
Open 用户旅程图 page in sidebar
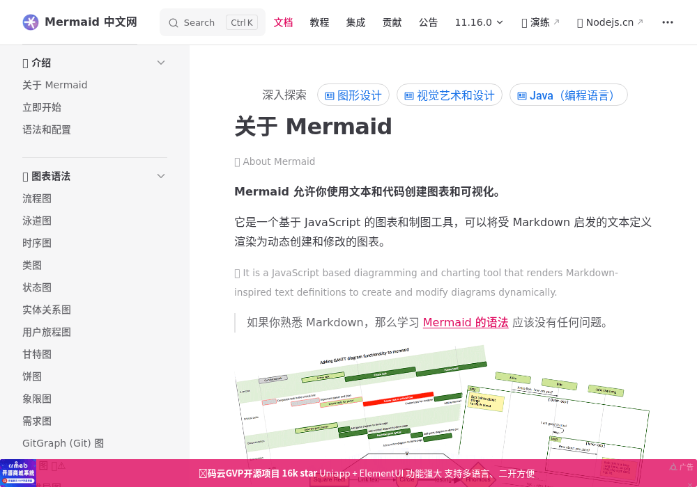pyautogui.click(x=47, y=332)
